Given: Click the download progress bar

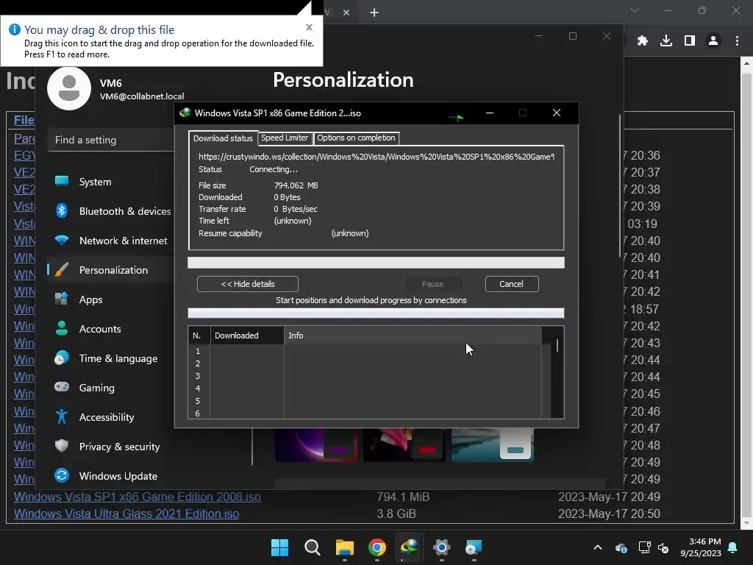Looking at the screenshot, I should (x=376, y=263).
